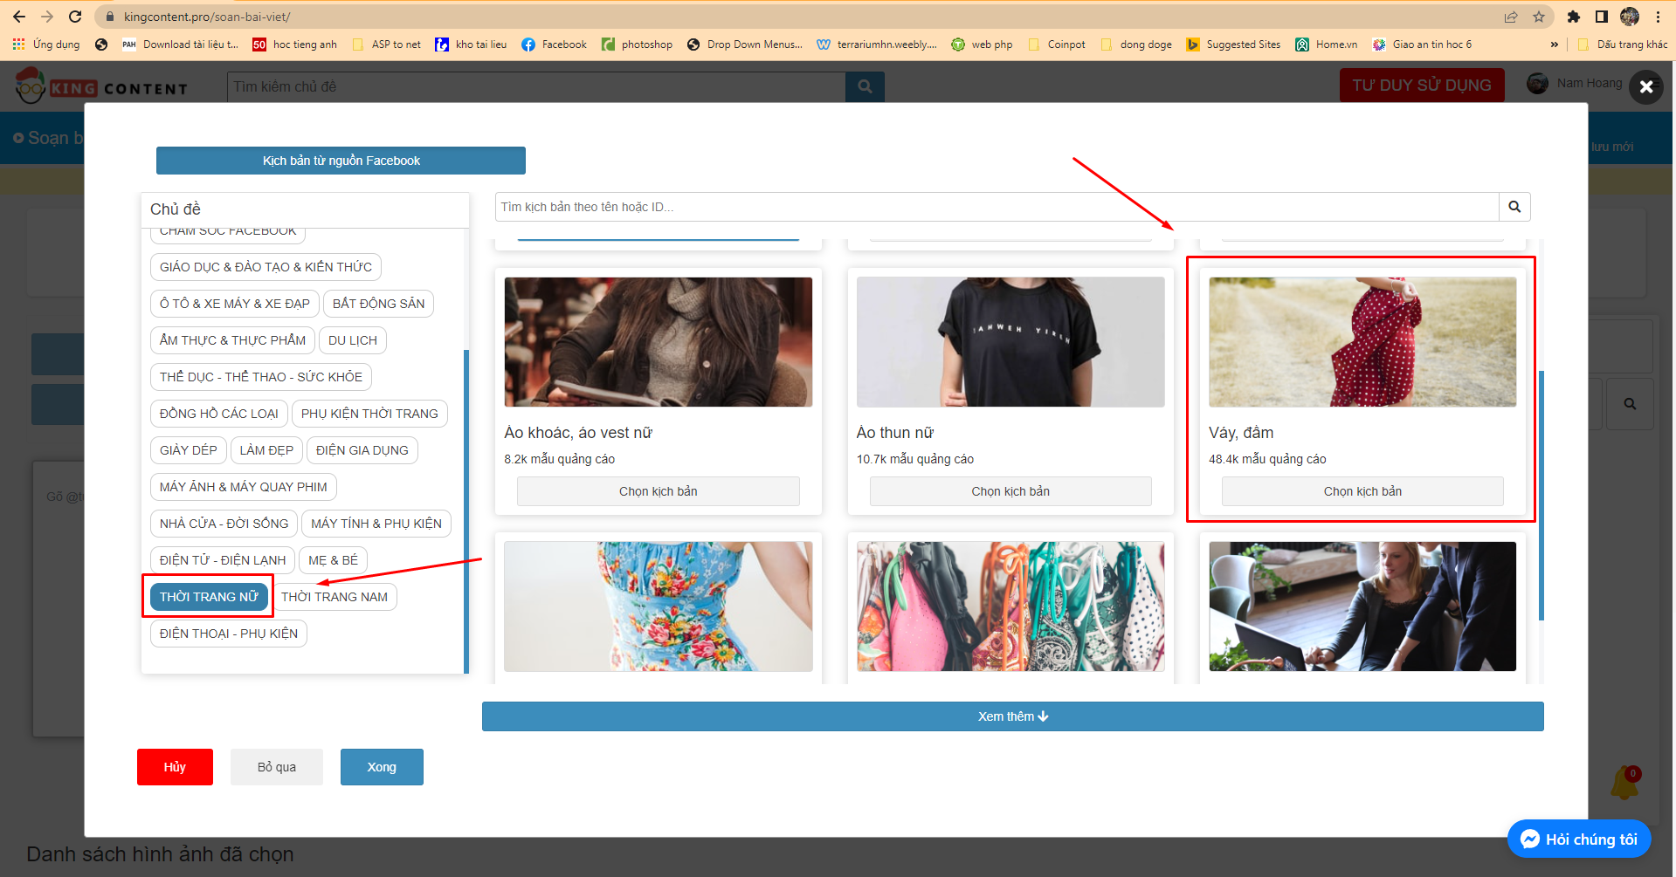Select the MÁY TÍNH & PHỤ KIỆN topic
Viewport: 1676px width, 877px height.
coord(376,524)
